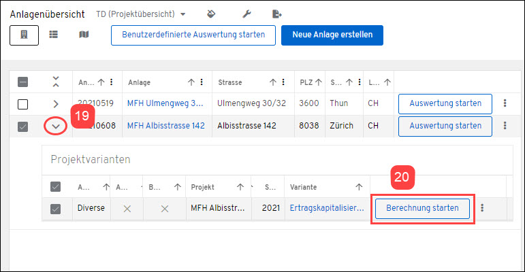Sort by S... column arrow in the main table
525x272 pixels.
coord(349,82)
